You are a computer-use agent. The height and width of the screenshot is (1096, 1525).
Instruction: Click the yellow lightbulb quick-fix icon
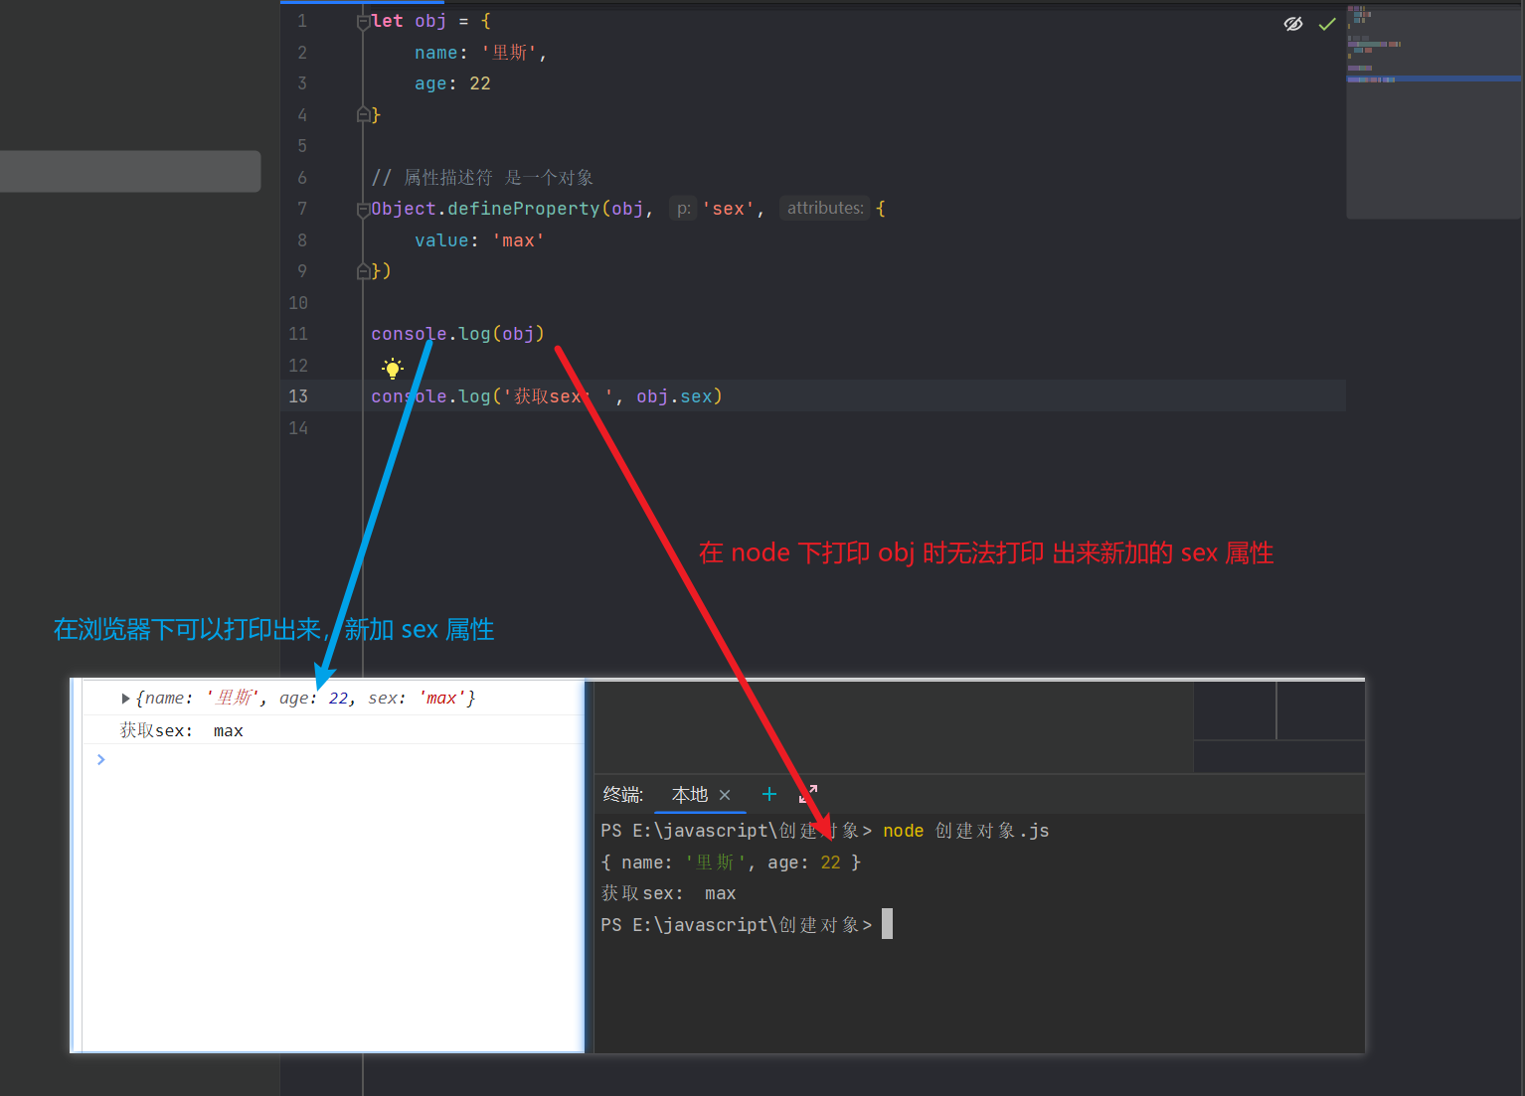(393, 369)
